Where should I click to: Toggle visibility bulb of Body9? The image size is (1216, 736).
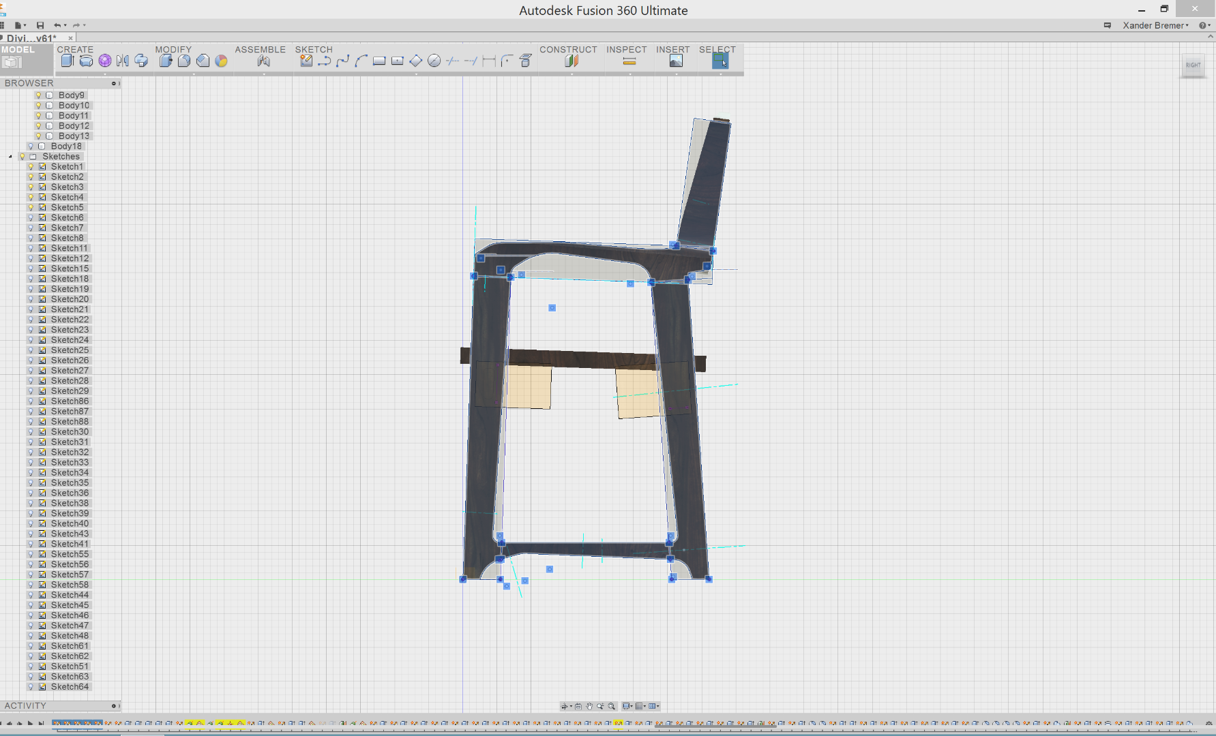[x=39, y=95]
